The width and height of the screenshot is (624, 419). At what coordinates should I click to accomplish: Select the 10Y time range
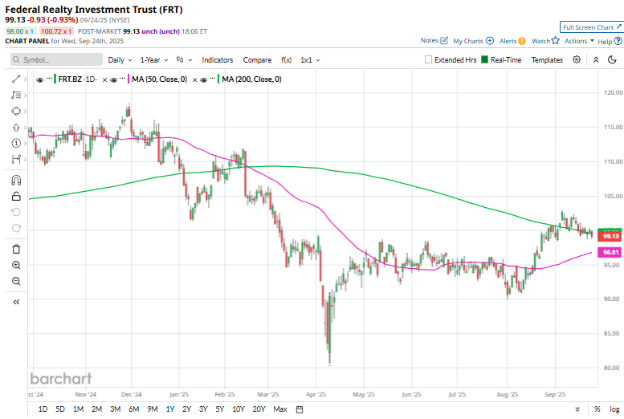(239, 409)
